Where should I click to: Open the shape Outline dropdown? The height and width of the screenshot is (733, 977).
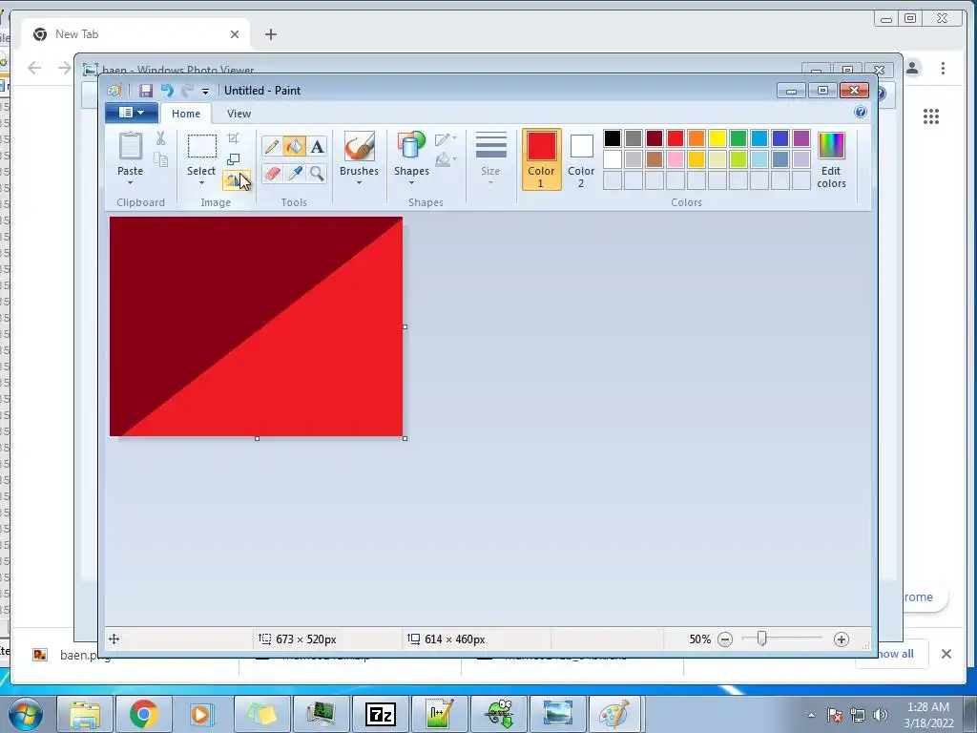[x=446, y=139]
